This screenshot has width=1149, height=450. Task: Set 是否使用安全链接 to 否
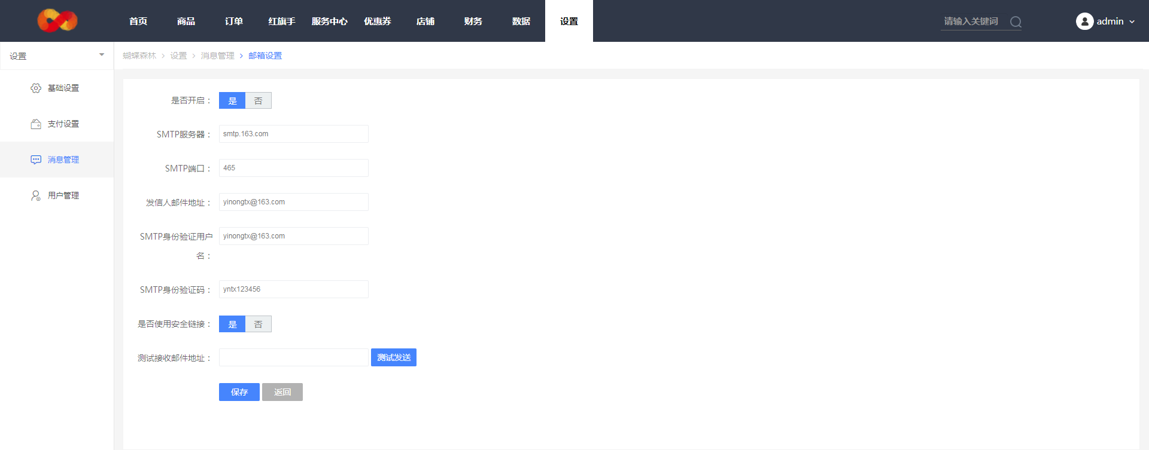259,324
